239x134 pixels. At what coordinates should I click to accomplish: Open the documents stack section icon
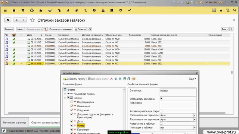pos(77,10)
